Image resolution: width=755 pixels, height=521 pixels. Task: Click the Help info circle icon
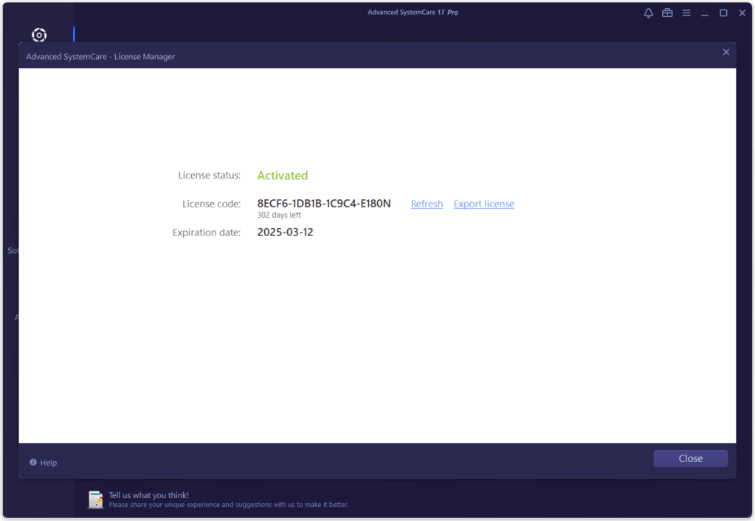point(33,462)
